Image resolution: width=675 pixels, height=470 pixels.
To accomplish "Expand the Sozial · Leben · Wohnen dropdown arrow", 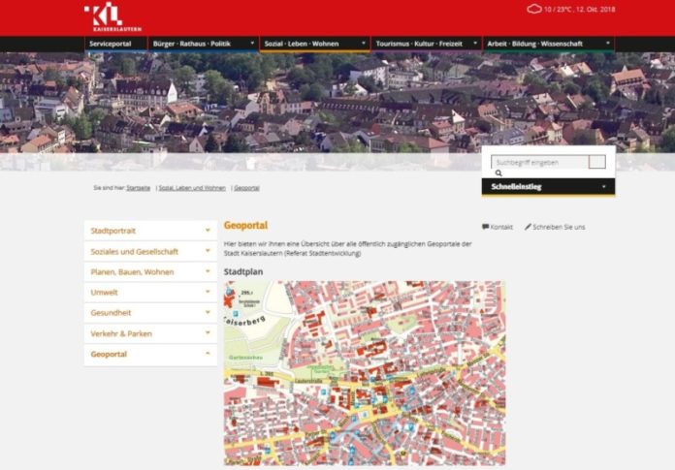I will [x=364, y=44].
